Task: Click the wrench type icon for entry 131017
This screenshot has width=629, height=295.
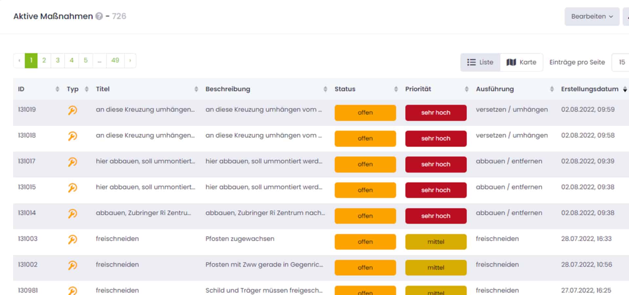Action: pyautogui.click(x=72, y=162)
